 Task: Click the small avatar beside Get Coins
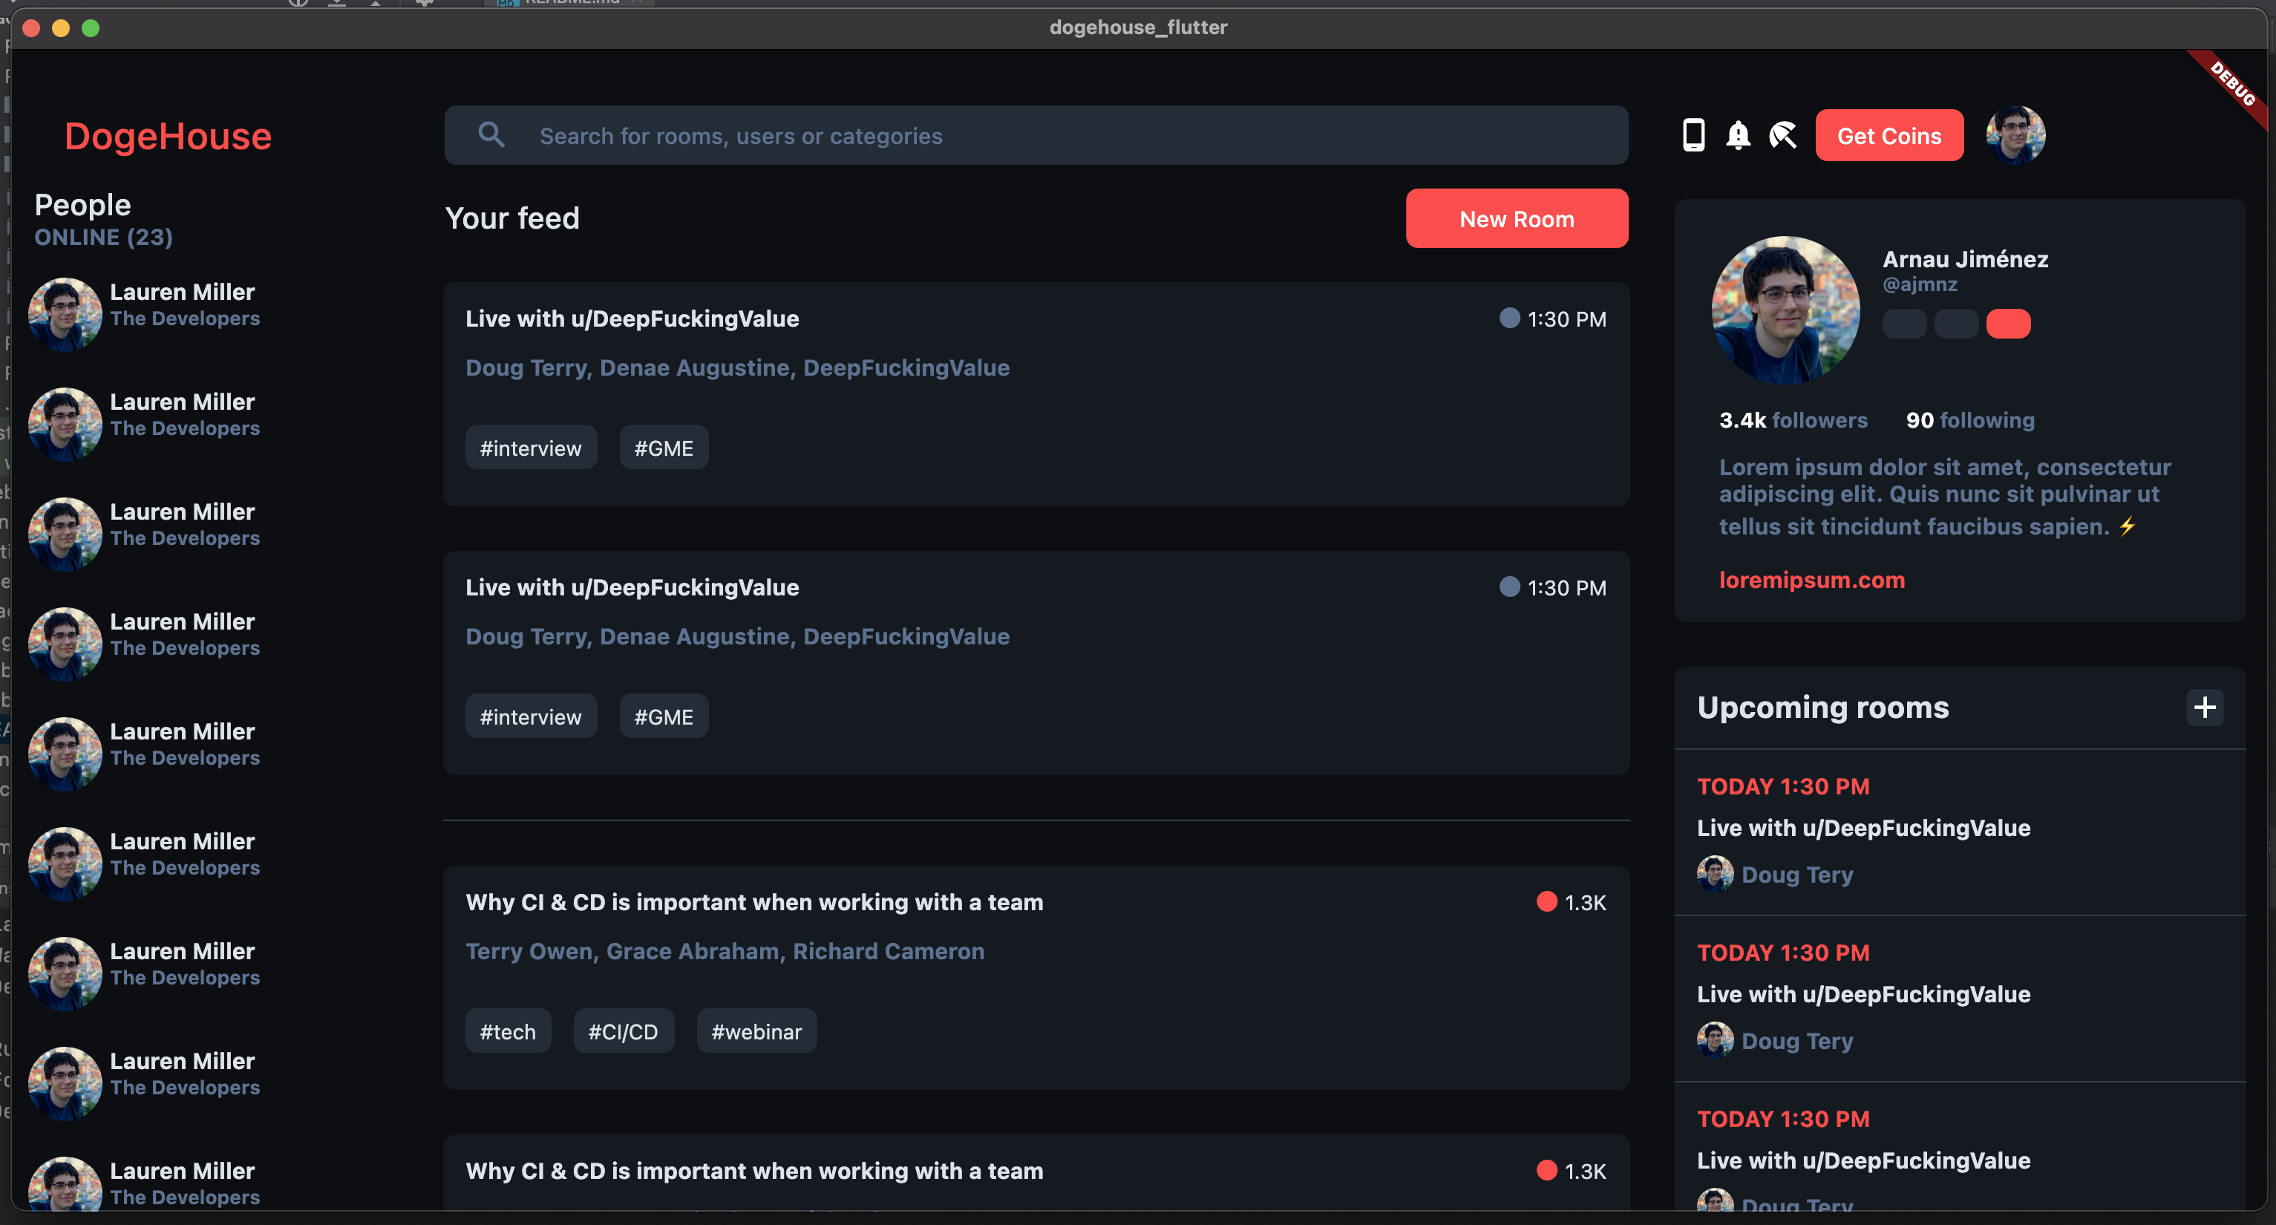pos(2015,135)
